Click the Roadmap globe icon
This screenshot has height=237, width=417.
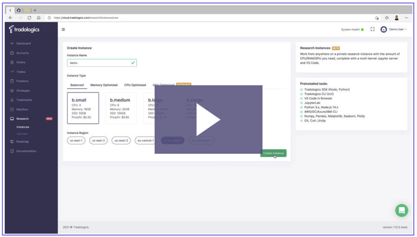point(12,142)
